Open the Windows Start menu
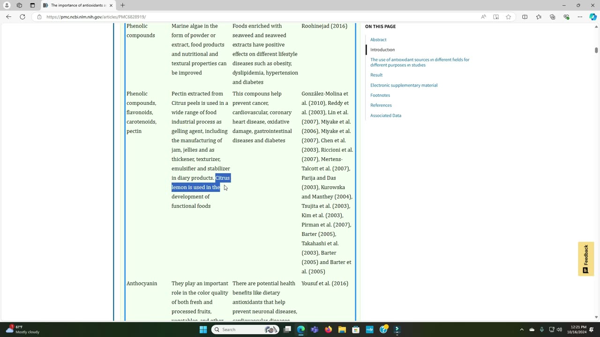Image resolution: width=600 pixels, height=337 pixels. point(203,330)
